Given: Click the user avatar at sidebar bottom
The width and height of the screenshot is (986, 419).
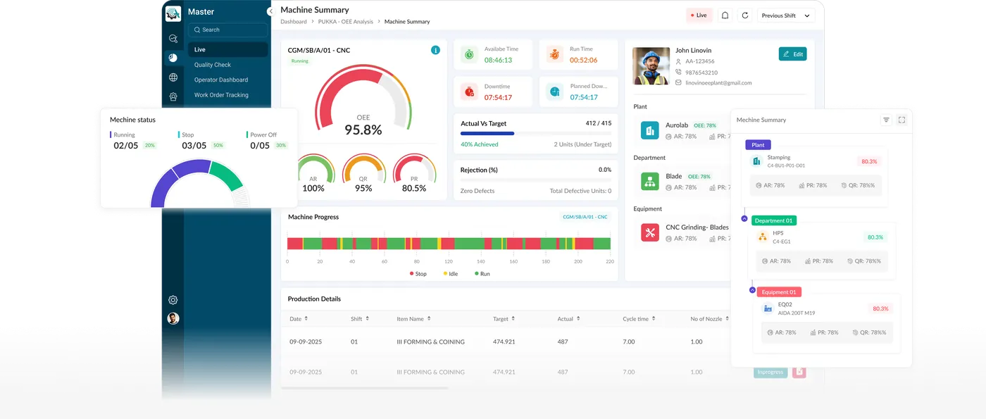Looking at the screenshot, I should click(173, 318).
